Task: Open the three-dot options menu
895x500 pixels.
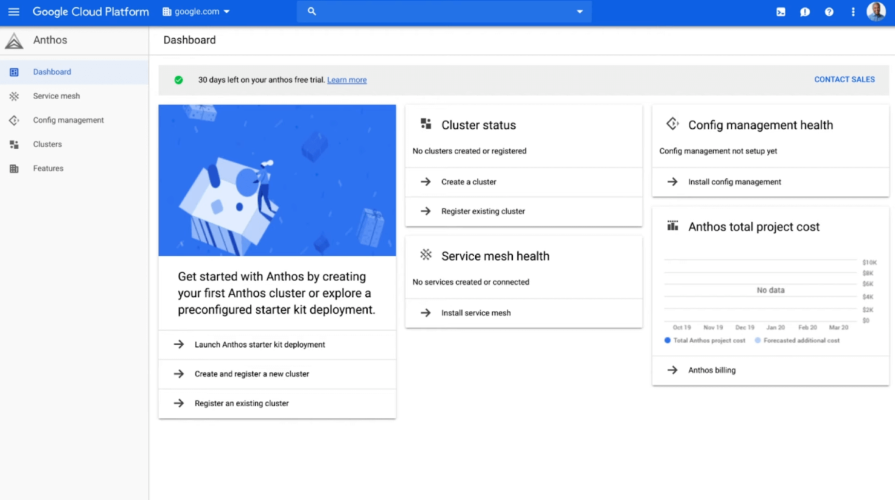Action: click(853, 11)
